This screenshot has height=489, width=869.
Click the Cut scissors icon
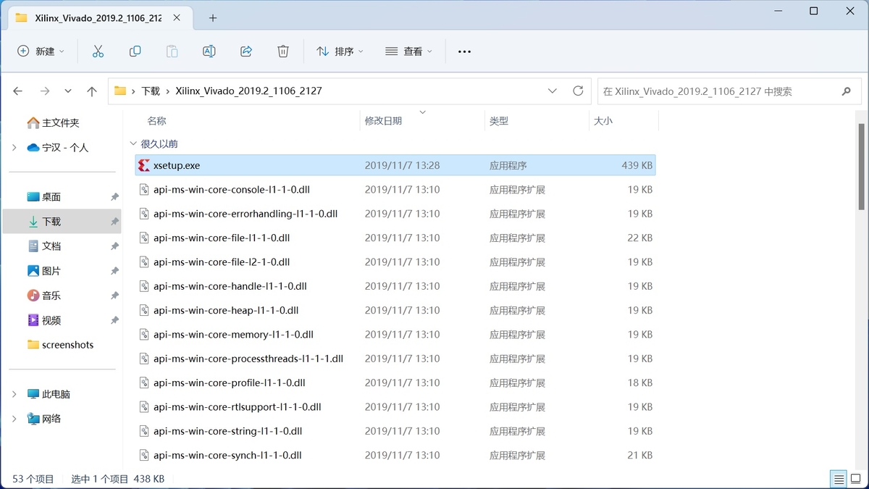click(98, 51)
